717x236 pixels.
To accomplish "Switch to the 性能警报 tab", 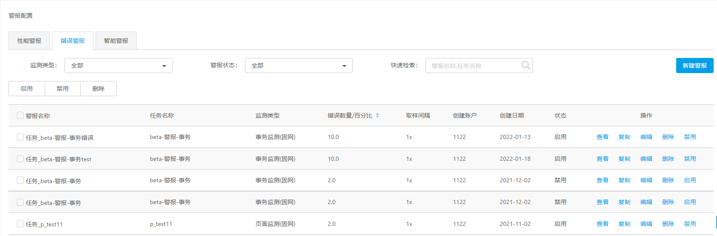I will point(29,41).
